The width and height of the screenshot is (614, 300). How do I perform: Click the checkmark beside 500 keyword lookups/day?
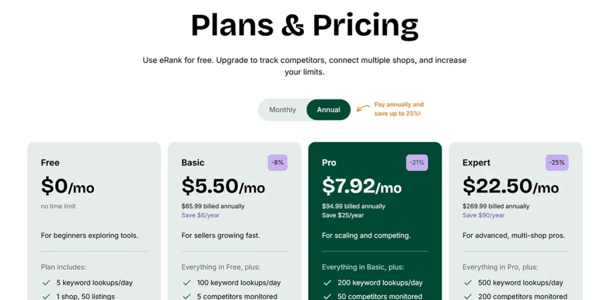tap(468, 283)
